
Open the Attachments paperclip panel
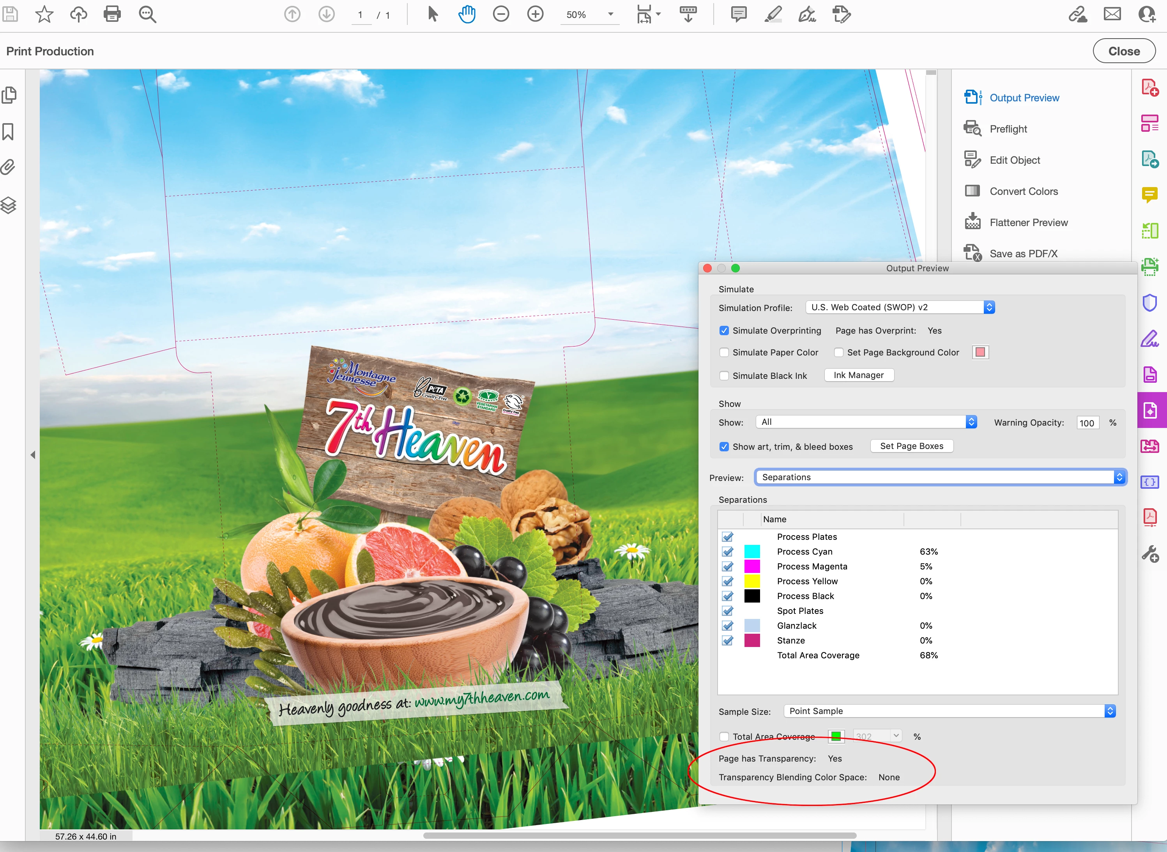[9, 167]
